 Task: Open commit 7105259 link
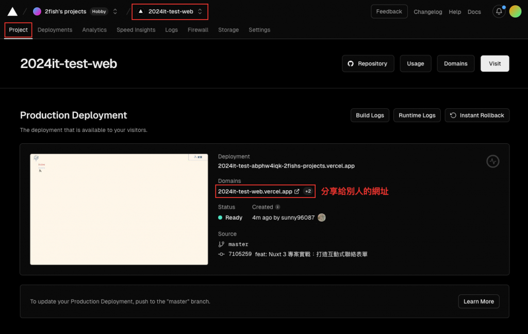coord(240,254)
